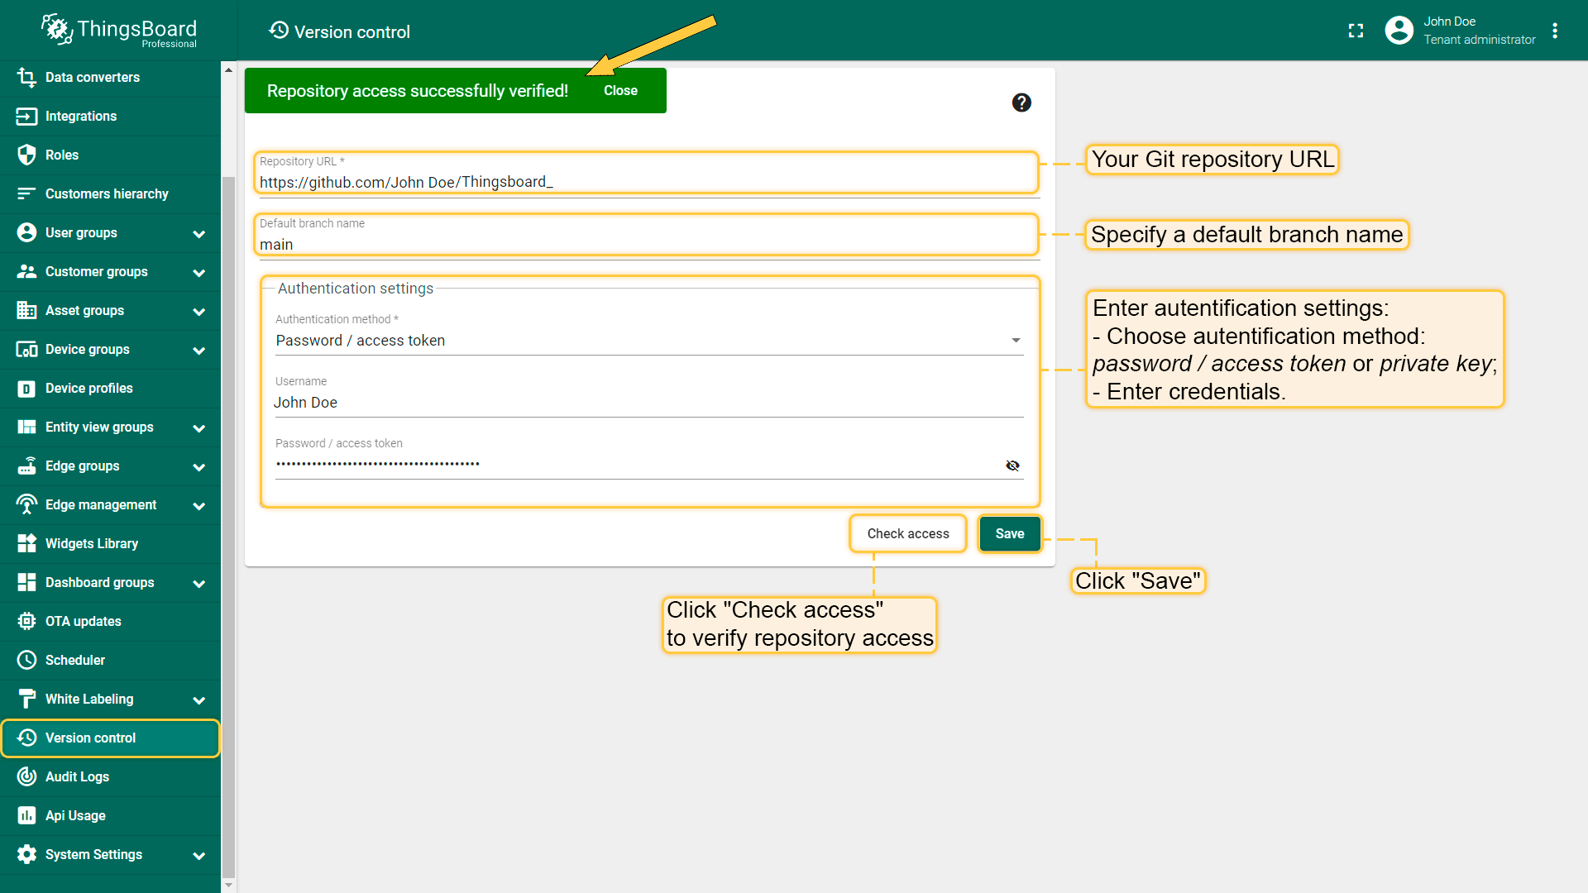Click the sidebar scroll up arrow
This screenshot has height=893, width=1588.
click(x=229, y=69)
